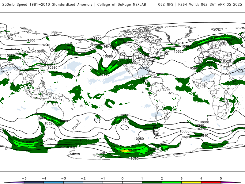The height and width of the screenshot is (184, 245).
Task: Click the colorbar tick label "−1"
Action: pyautogui.click(x=103, y=178)
